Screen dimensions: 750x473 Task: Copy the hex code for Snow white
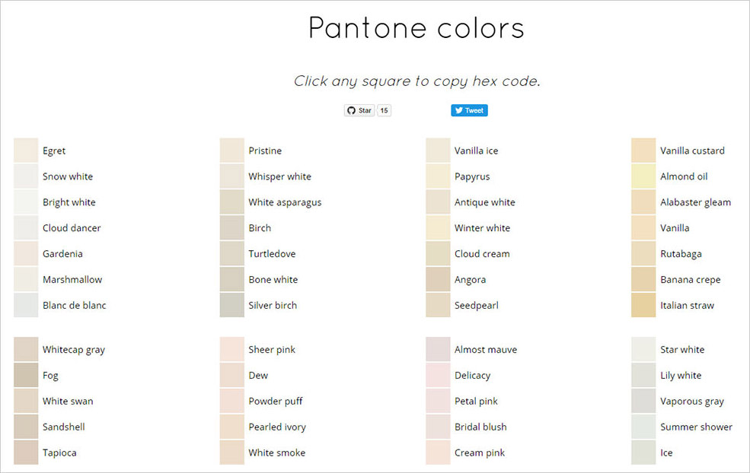pos(25,176)
